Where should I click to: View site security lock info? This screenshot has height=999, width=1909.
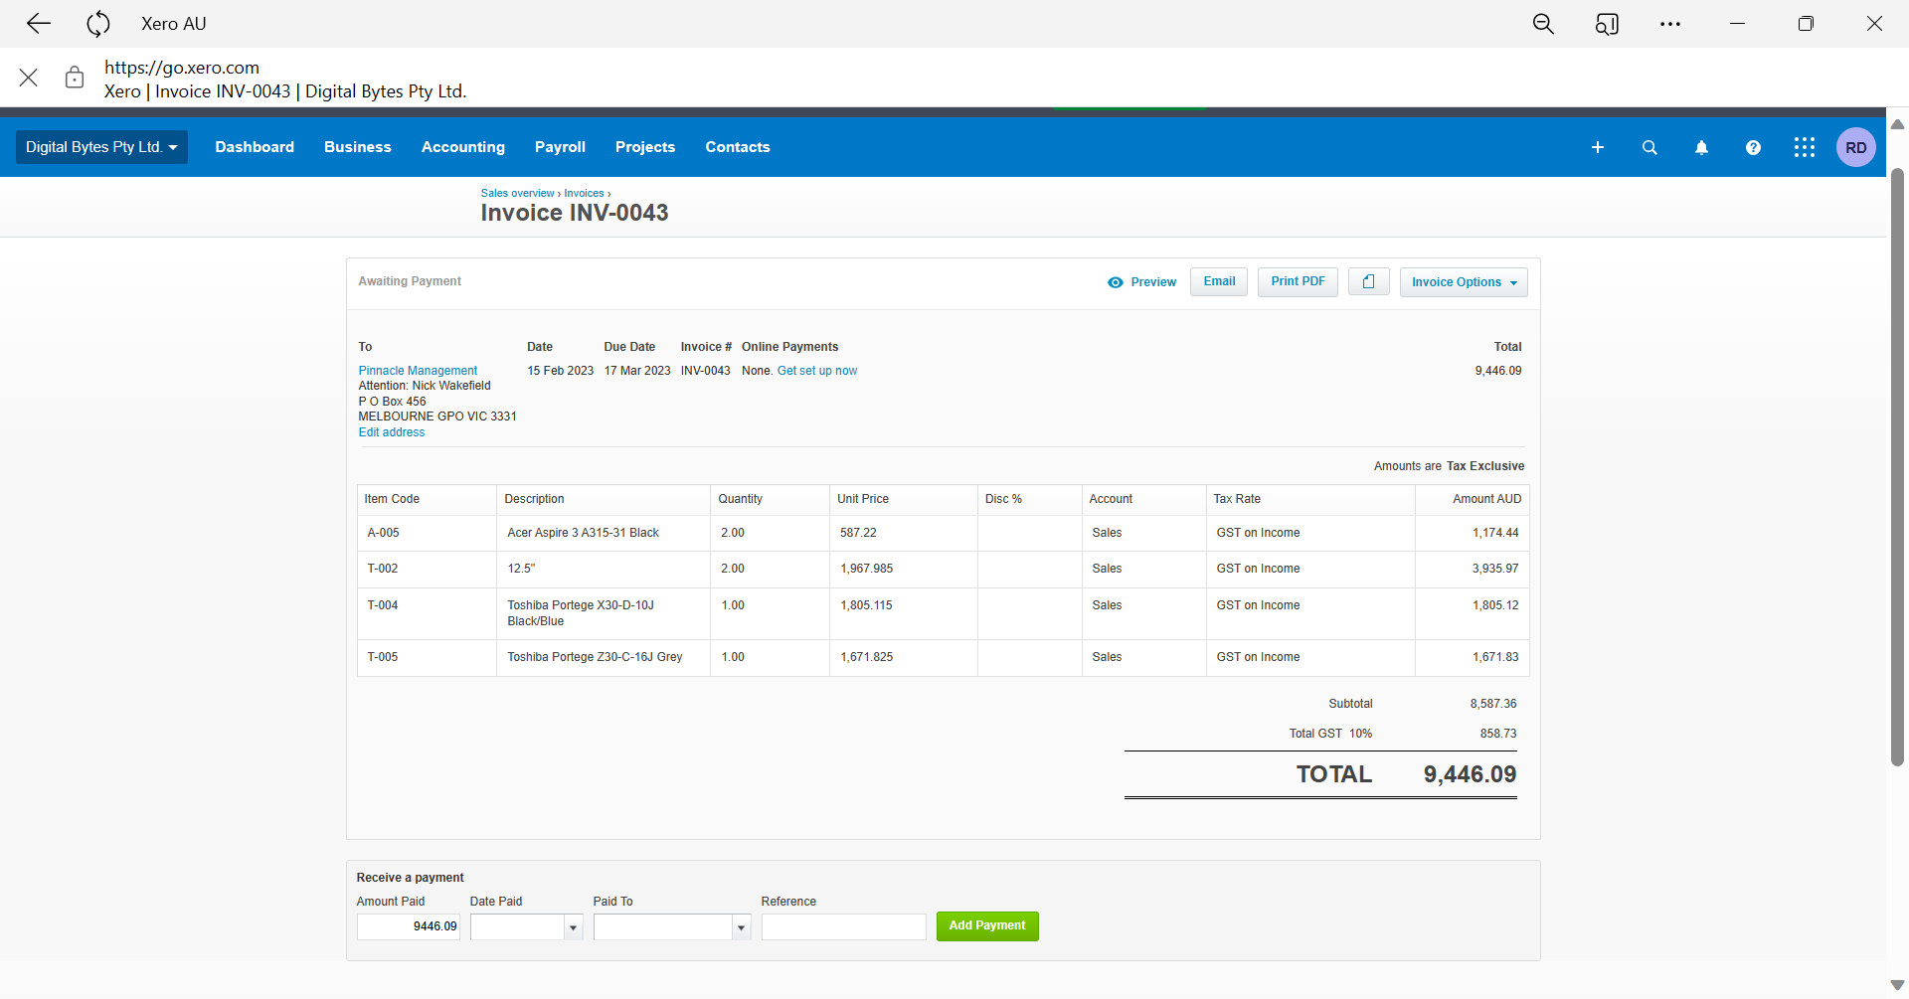[x=75, y=78]
